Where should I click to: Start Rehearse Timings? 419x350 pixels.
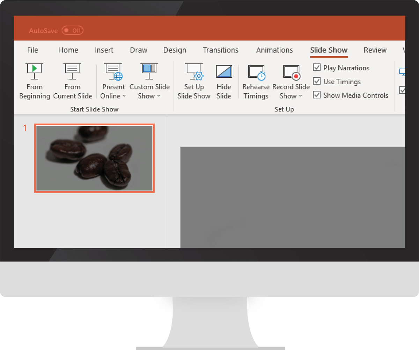coord(256,72)
